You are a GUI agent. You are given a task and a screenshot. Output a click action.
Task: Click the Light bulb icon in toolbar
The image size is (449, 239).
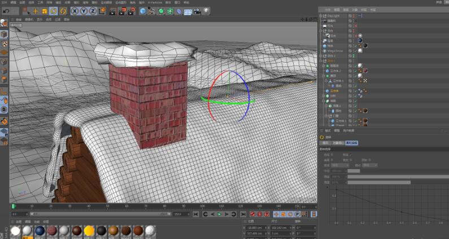[x=206, y=11]
